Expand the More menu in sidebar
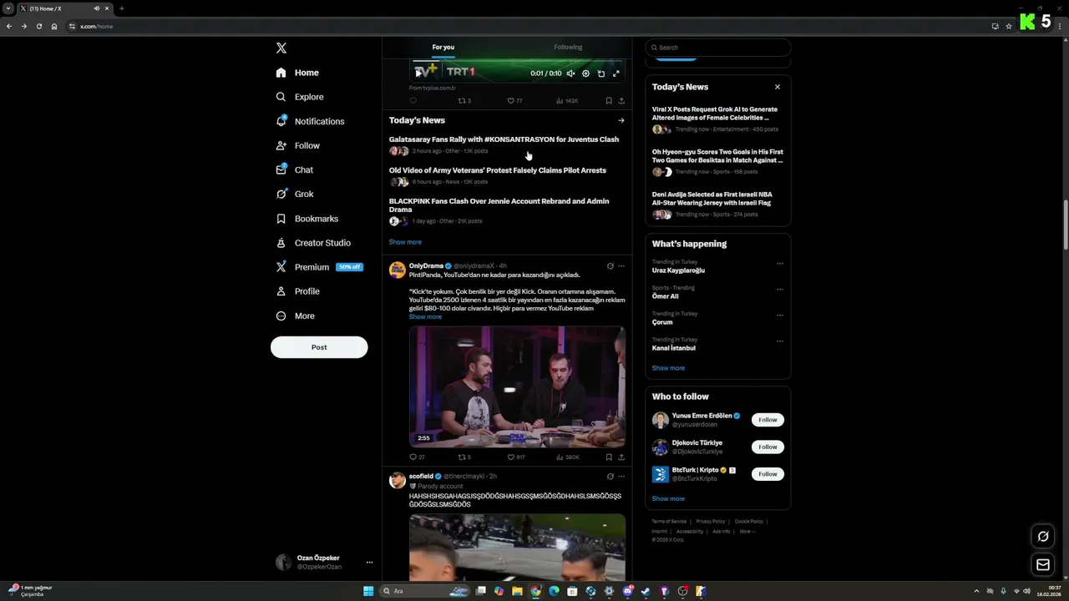1069x601 pixels. (x=295, y=316)
